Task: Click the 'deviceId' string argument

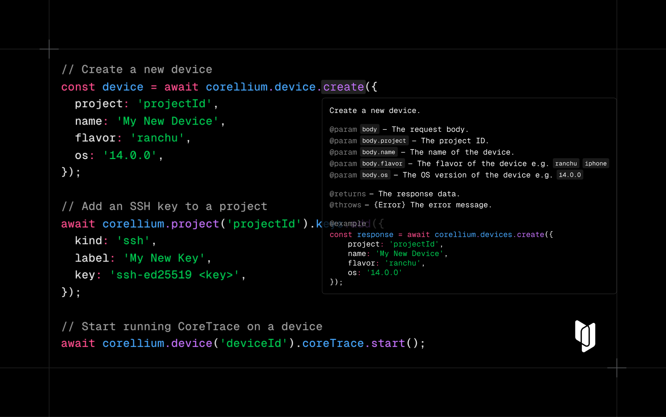Action: coord(254,343)
